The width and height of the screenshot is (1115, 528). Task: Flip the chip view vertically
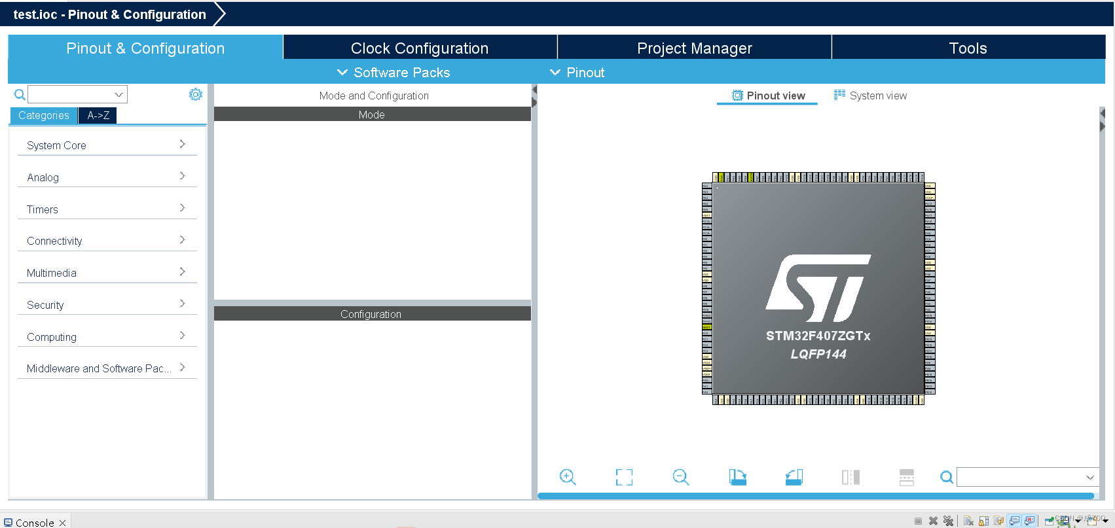pos(907,477)
